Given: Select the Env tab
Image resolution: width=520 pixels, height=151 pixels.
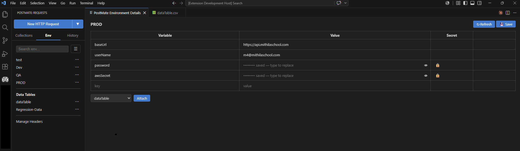Looking at the screenshot, I should (x=48, y=36).
